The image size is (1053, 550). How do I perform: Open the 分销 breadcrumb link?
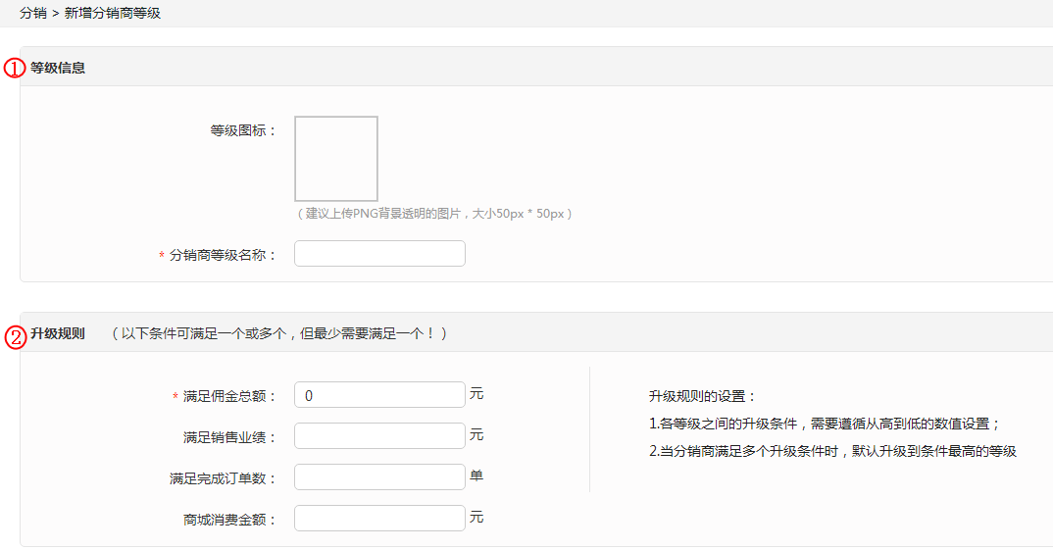[x=32, y=13]
